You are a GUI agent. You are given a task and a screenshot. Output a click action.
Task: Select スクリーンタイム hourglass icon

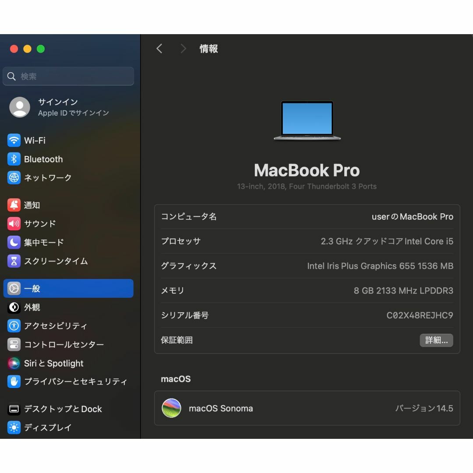14,261
